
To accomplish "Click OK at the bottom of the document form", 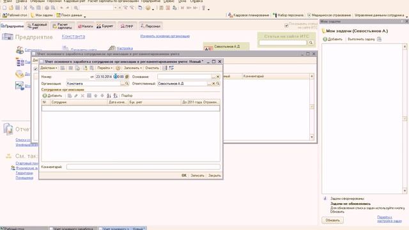I will tap(184, 176).
